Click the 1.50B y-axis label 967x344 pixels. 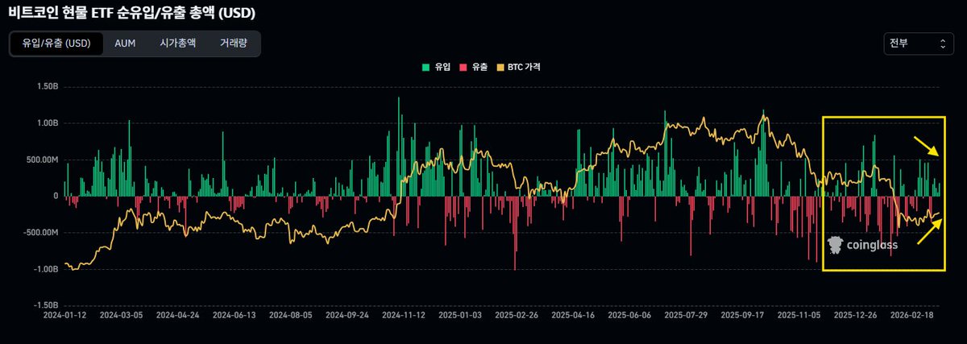48,86
